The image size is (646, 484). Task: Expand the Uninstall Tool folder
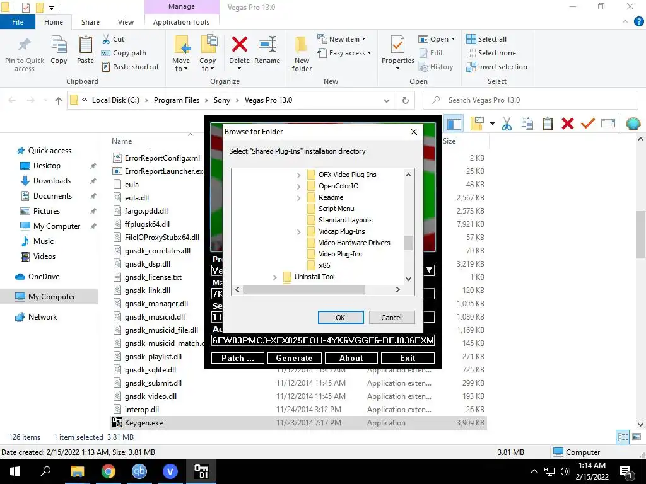(x=275, y=277)
